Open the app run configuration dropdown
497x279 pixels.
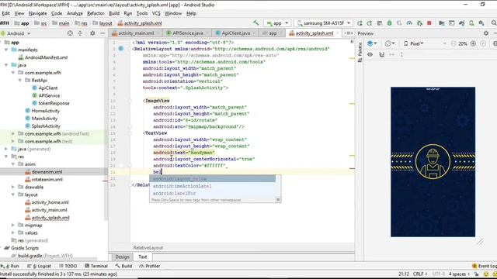pyautogui.click(x=277, y=23)
